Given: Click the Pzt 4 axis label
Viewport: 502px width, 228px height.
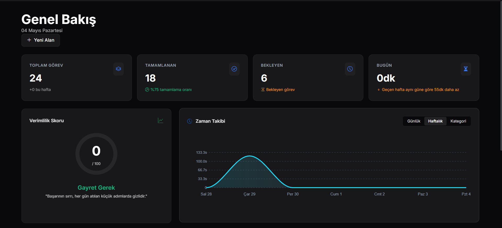Looking at the screenshot, I should pos(466,194).
